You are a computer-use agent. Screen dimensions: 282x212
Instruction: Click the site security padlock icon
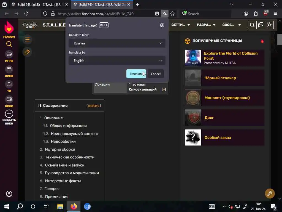coord(53,14)
